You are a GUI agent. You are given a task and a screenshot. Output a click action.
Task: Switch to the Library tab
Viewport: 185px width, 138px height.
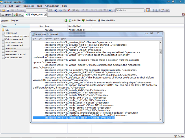point(6,15)
